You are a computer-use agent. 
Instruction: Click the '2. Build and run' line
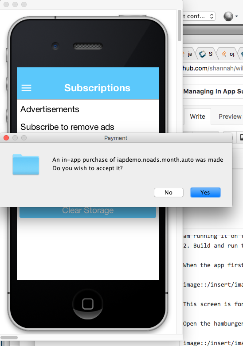[x=213, y=245]
